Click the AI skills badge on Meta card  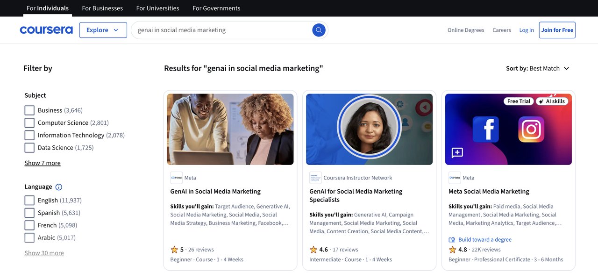[x=552, y=101]
